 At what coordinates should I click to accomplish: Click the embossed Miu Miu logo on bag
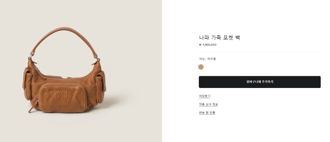[x=62, y=95]
